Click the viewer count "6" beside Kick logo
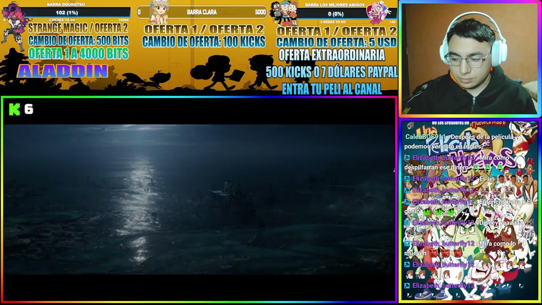Viewport: 542px width, 305px height. [28, 110]
